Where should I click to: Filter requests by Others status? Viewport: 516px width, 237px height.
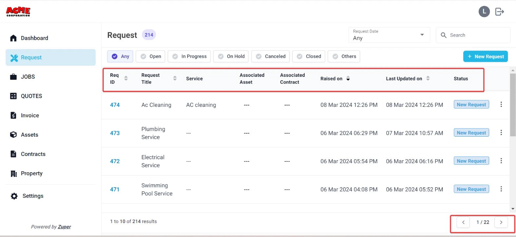(344, 56)
